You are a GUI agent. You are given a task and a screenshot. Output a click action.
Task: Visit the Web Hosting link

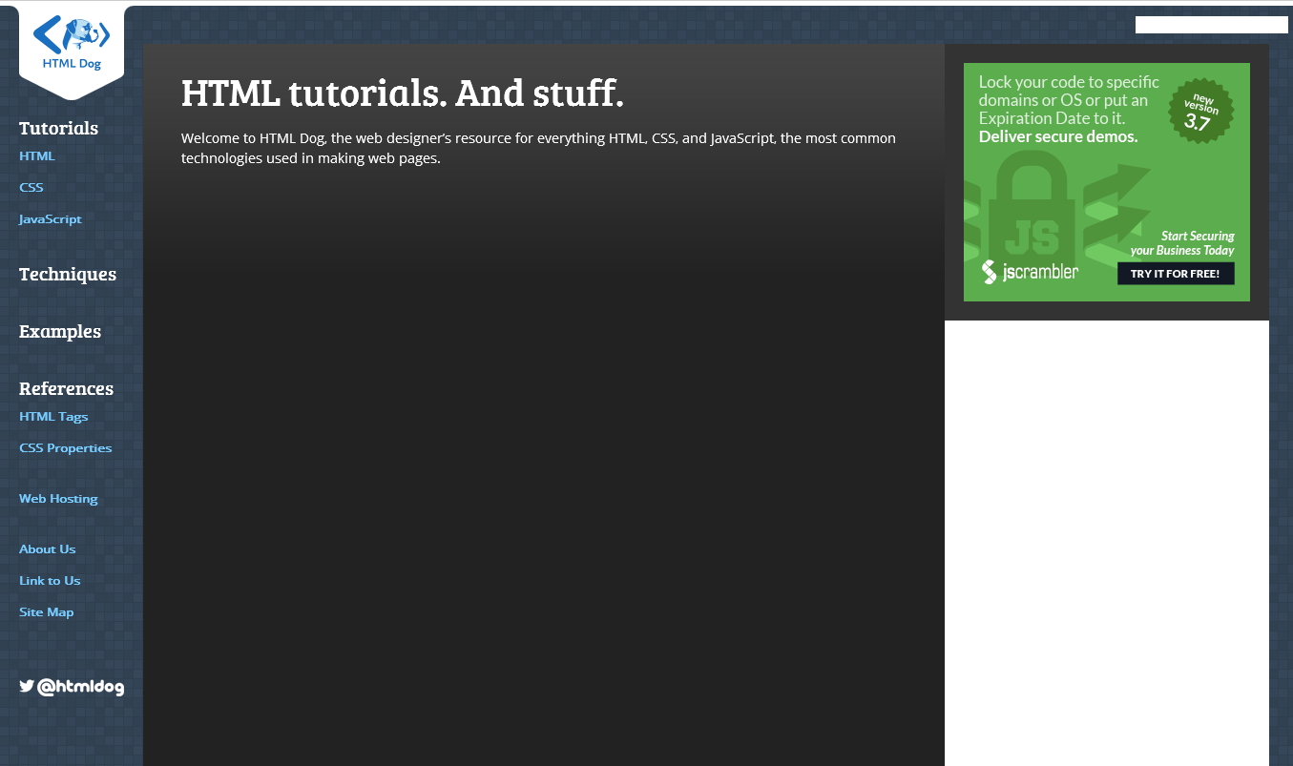58,498
